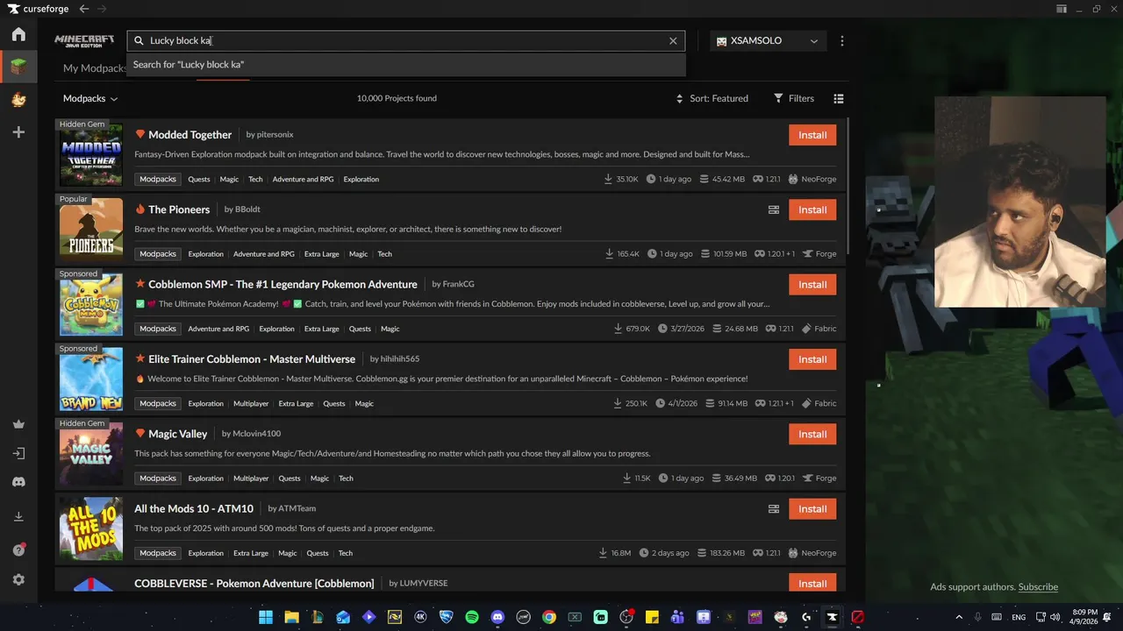Image resolution: width=1123 pixels, height=631 pixels.
Task: Open the crown premium icon in sidebar
Action: 18,424
